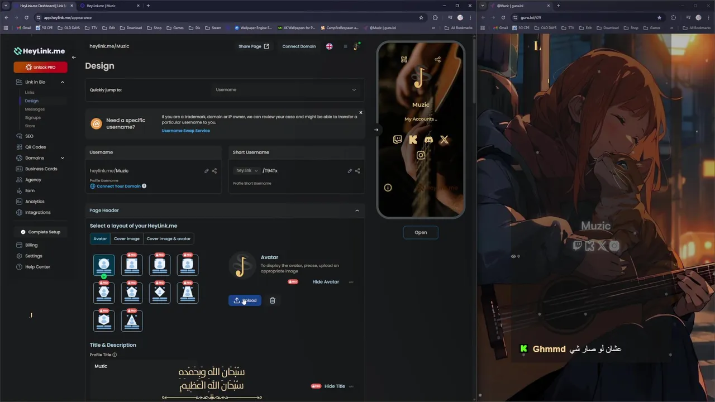The height and width of the screenshot is (402, 715).
Task: Open Analytics in the sidebar
Action: (x=35, y=202)
